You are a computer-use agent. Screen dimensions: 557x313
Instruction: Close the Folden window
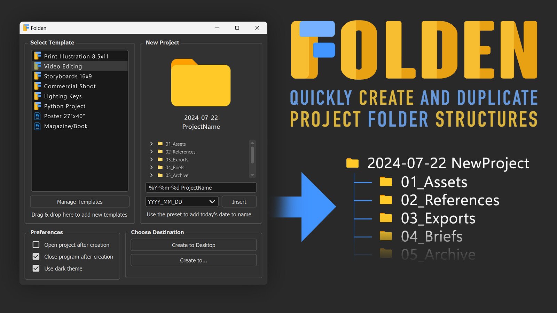point(257,28)
